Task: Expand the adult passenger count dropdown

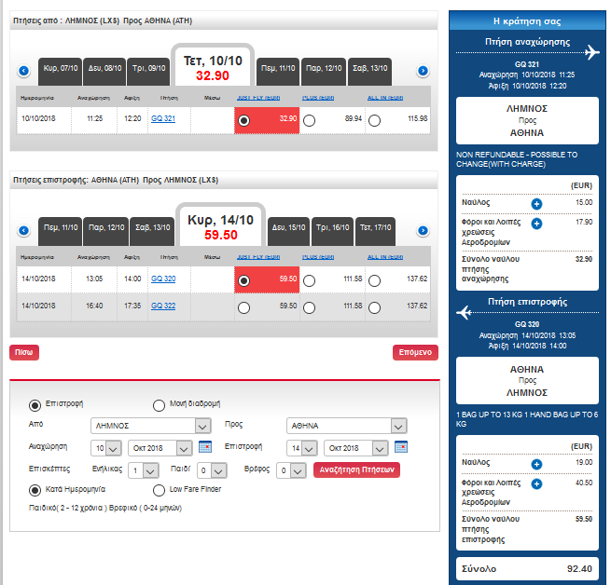Action: click(x=143, y=470)
